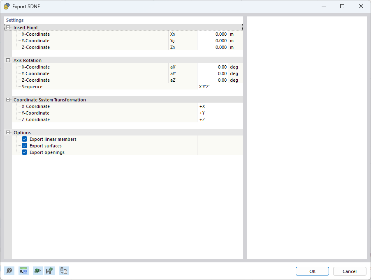The width and height of the screenshot is (371, 280).
Task: Uncheck Export surfaces
Action: pos(24,145)
